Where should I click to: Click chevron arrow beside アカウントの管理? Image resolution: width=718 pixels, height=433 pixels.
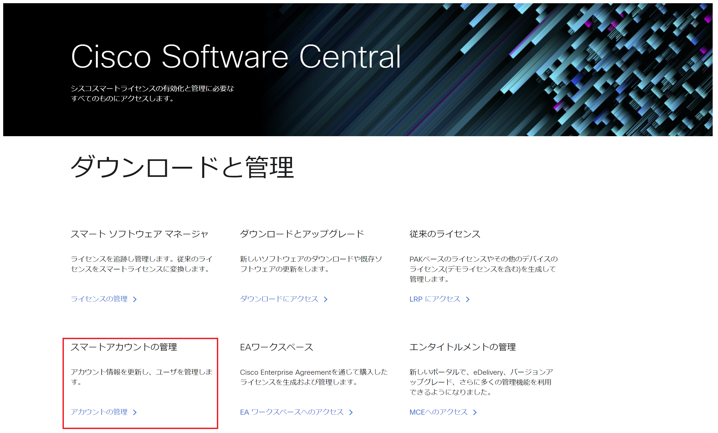tap(135, 412)
